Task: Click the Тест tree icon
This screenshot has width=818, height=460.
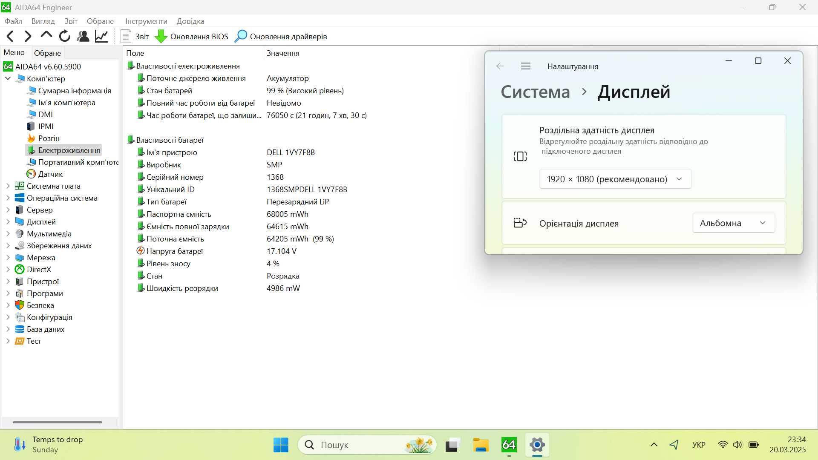Action: point(20,341)
